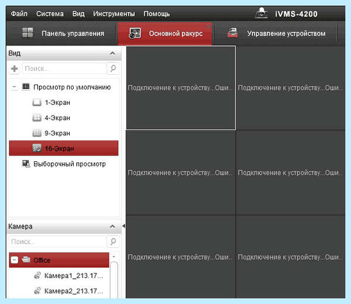Collapse the Камера panel chevron
This screenshot has width=351, height=304.
(x=112, y=226)
